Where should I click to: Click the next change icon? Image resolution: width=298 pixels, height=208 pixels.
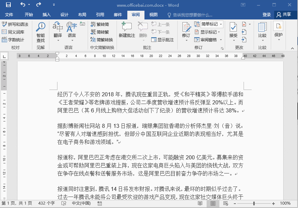244,40
